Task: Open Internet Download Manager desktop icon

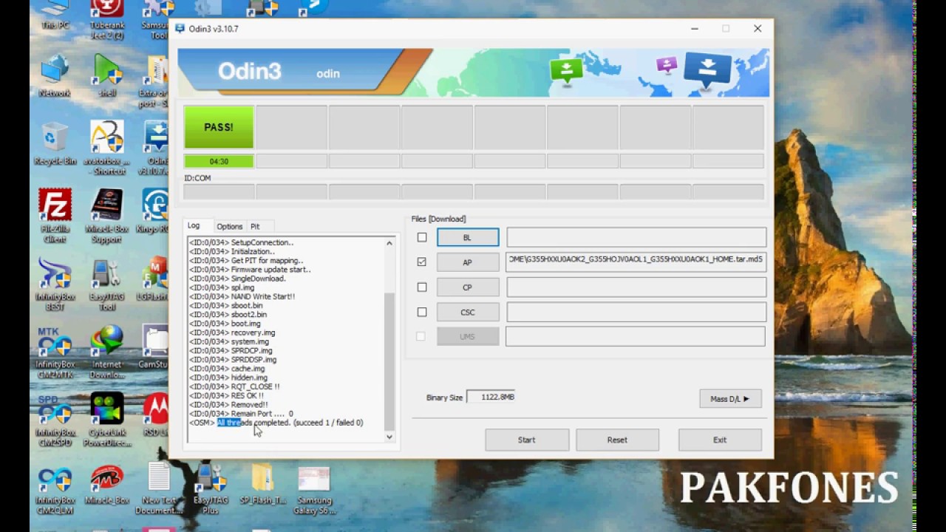Action: [x=107, y=352]
